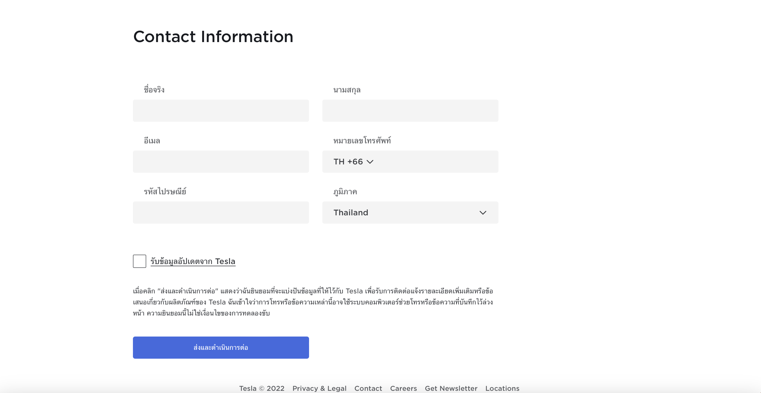The image size is (761, 393).
Task: Click the last name (นามสกุล) input field
Action: pyautogui.click(x=410, y=111)
